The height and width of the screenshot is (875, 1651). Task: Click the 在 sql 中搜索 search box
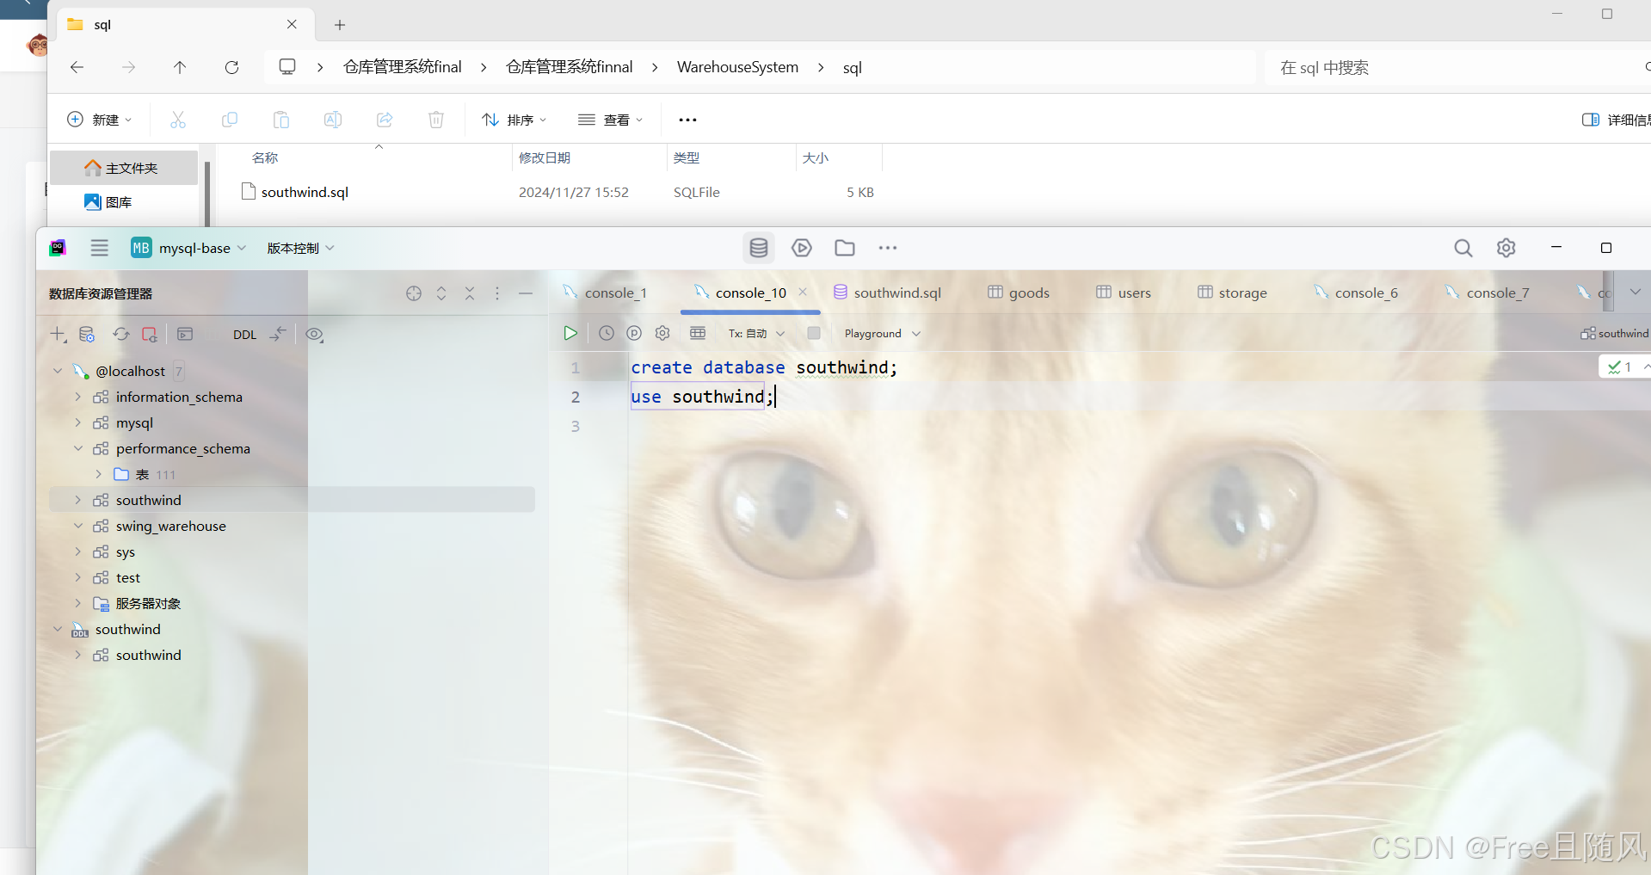coord(1454,67)
